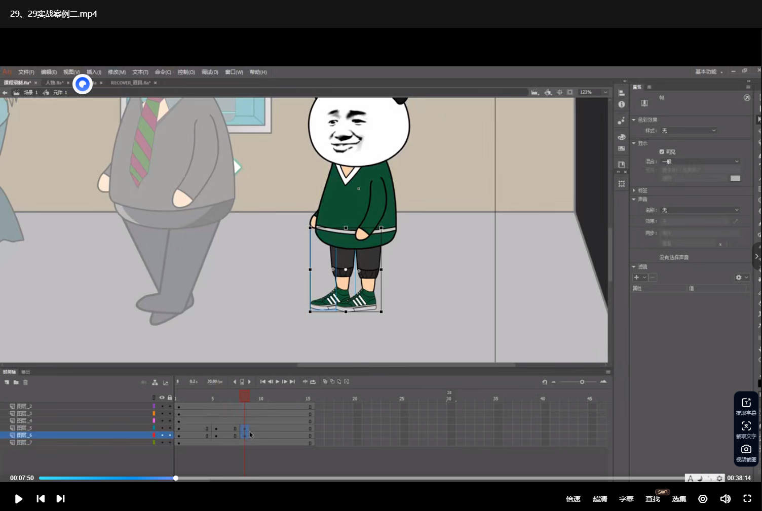
Task: Open the stage zoom 123% dropdown
Action: coord(605,92)
